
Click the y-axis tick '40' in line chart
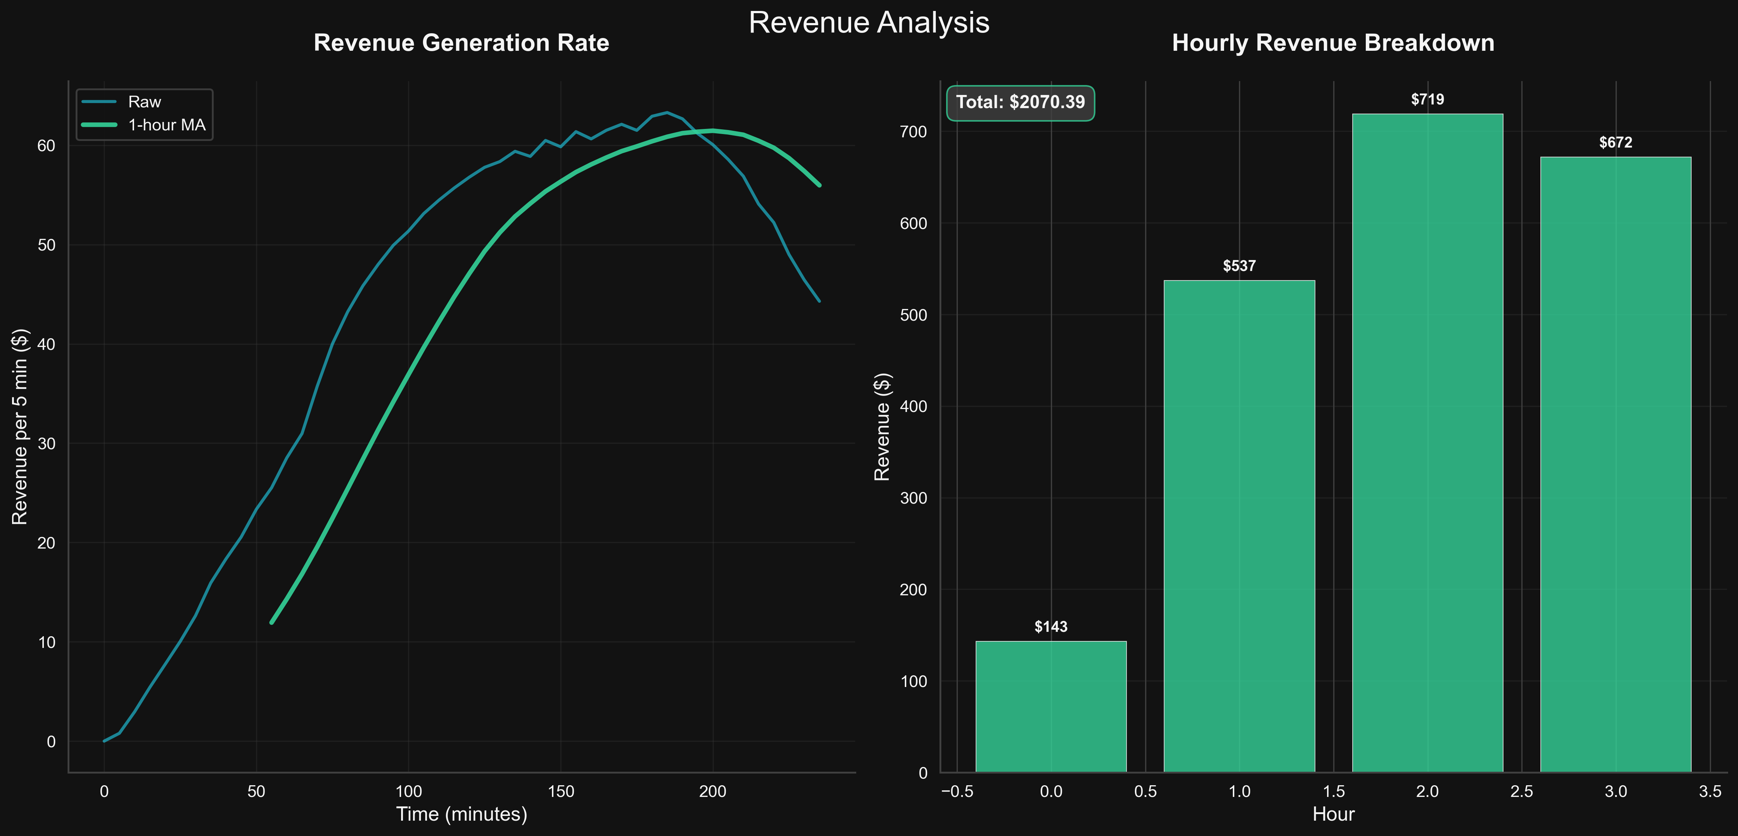click(x=46, y=344)
